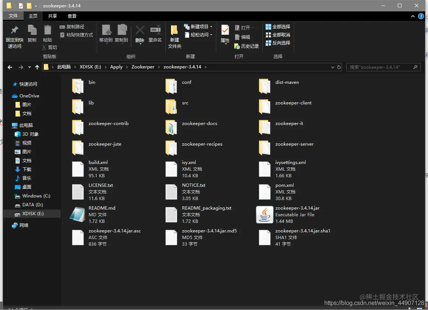Screen dimensions: 428x310
Task: Switch to the View (查看) tab
Action: [72, 16]
